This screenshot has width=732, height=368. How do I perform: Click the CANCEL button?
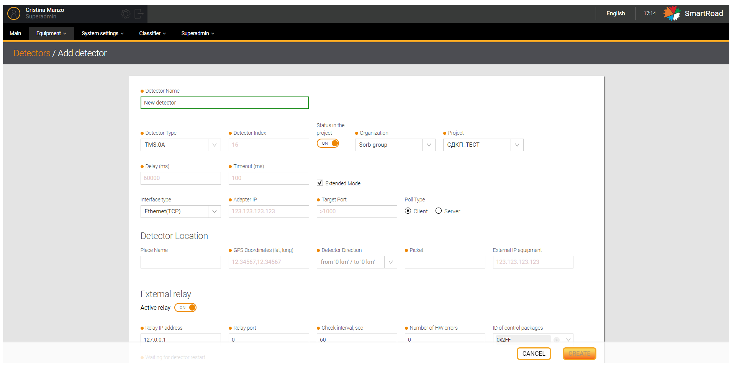tap(534, 353)
